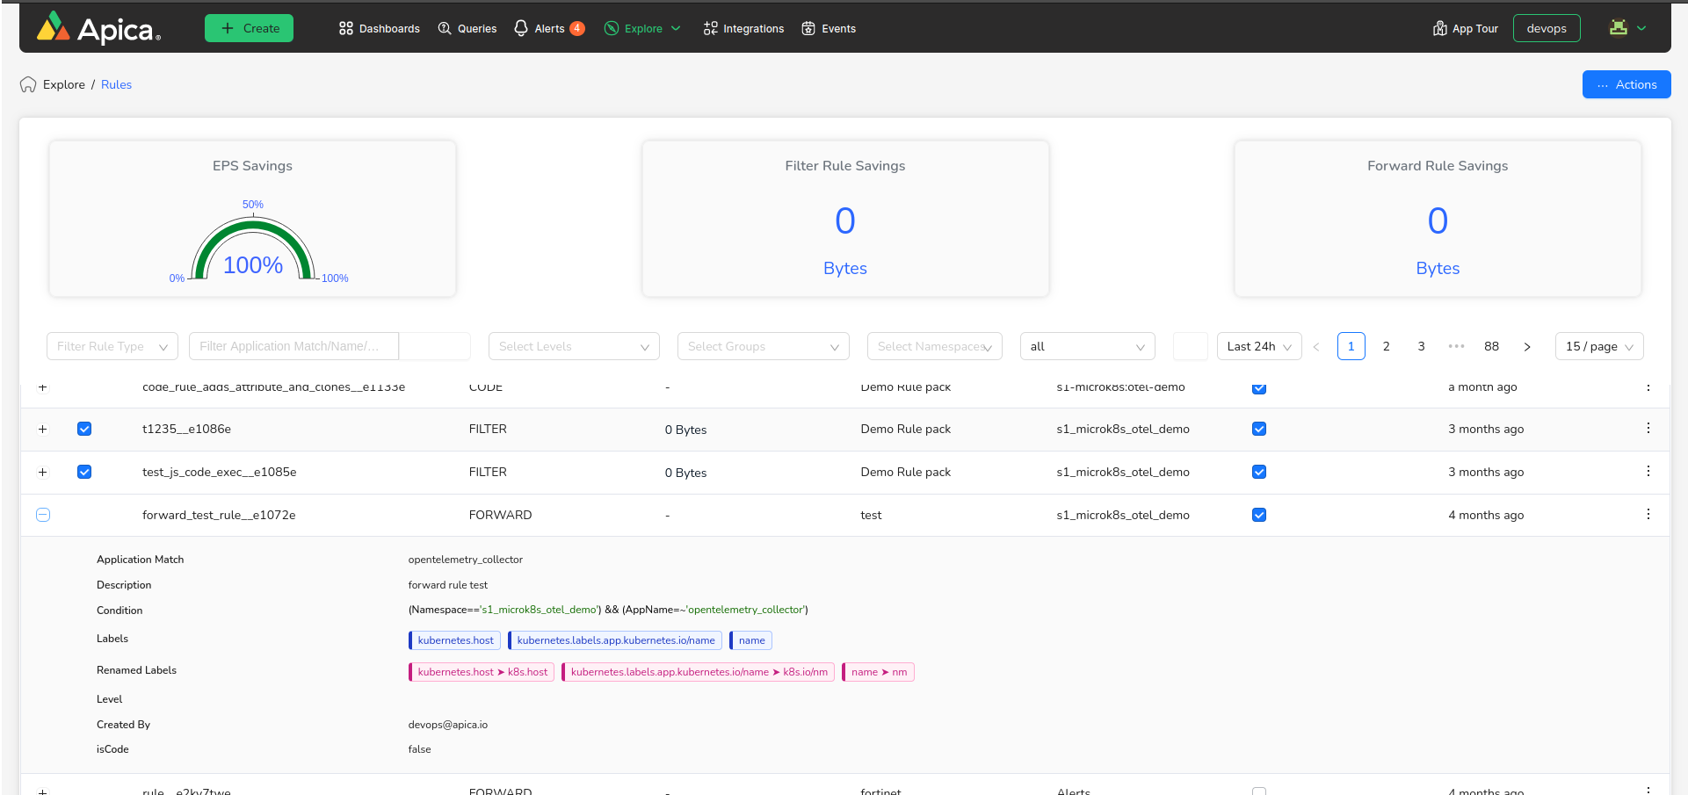Open the Filter Rule Type dropdown

(x=112, y=347)
